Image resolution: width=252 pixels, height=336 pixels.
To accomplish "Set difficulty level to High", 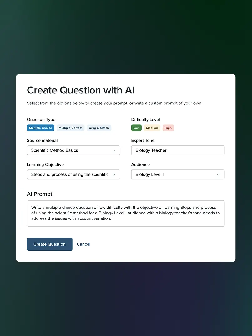I will click(x=168, y=128).
